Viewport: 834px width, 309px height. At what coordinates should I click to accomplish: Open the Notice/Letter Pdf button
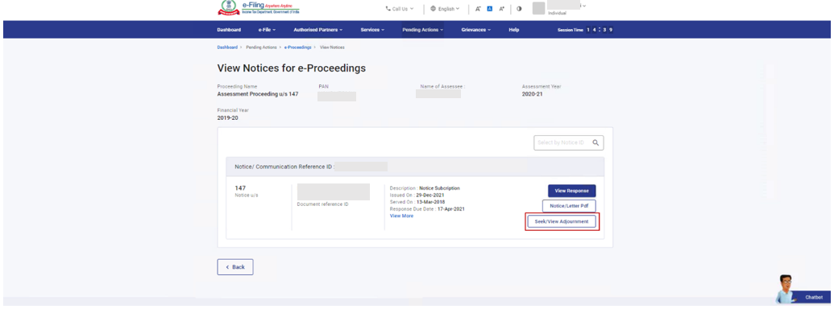[569, 206]
